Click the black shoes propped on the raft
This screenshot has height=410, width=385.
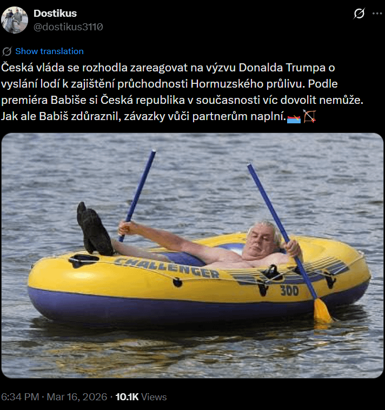pos(94,229)
